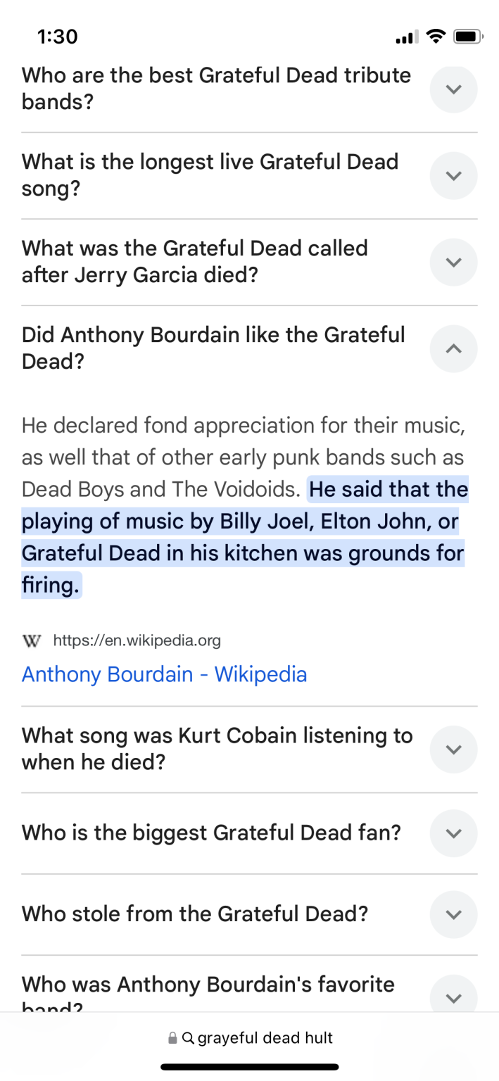Viewport: 499px width, 1081px height.
Task: Expand biggest Grateful Dead fan chevron
Action: point(453,833)
